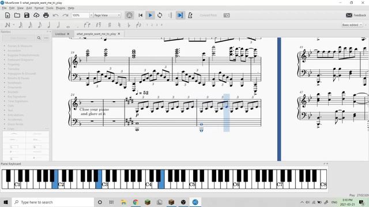The image size is (369, 207).
Task: Select quarter note duration
Action: (x=49, y=25)
